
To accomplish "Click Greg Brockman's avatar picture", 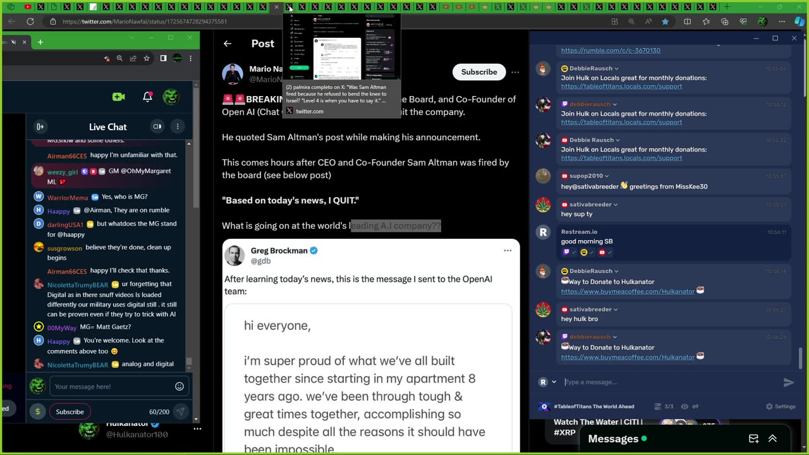I will click(234, 255).
